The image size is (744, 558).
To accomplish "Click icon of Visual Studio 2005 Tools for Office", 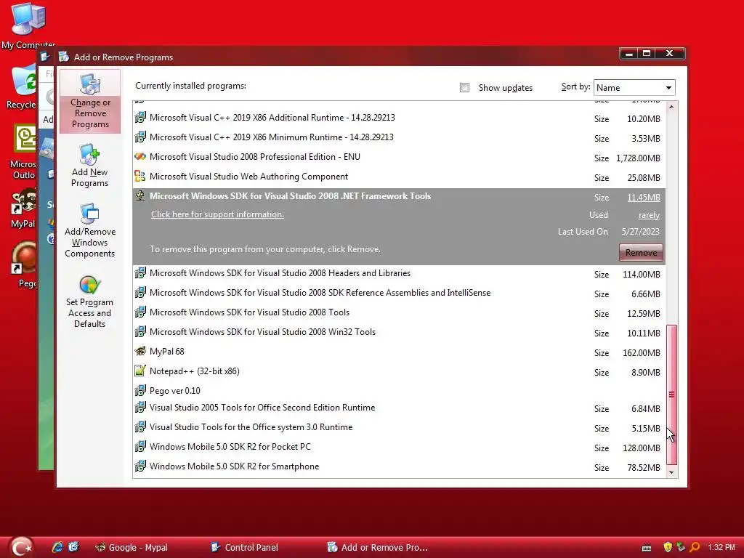I will tap(140, 408).
